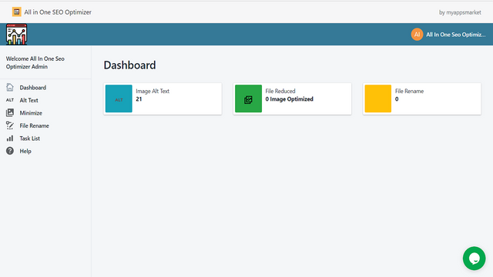
Task: Click the small orange app icon beside title
Action: (17, 12)
